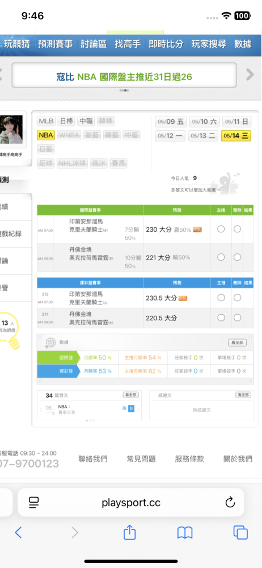Open 看全部 for the 34 篇發文
The width and height of the screenshot is (262, 568).
coord(130,395)
